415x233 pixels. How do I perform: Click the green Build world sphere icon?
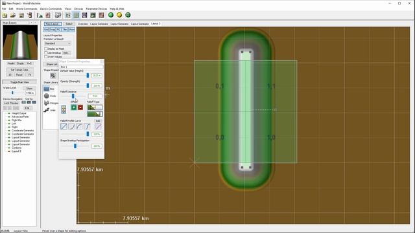coord(111,15)
